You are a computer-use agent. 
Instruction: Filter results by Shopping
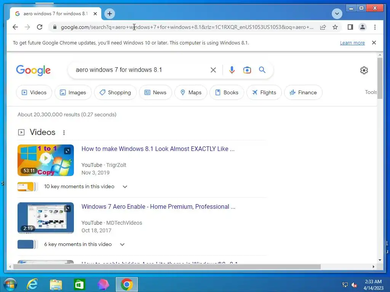[x=115, y=92]
